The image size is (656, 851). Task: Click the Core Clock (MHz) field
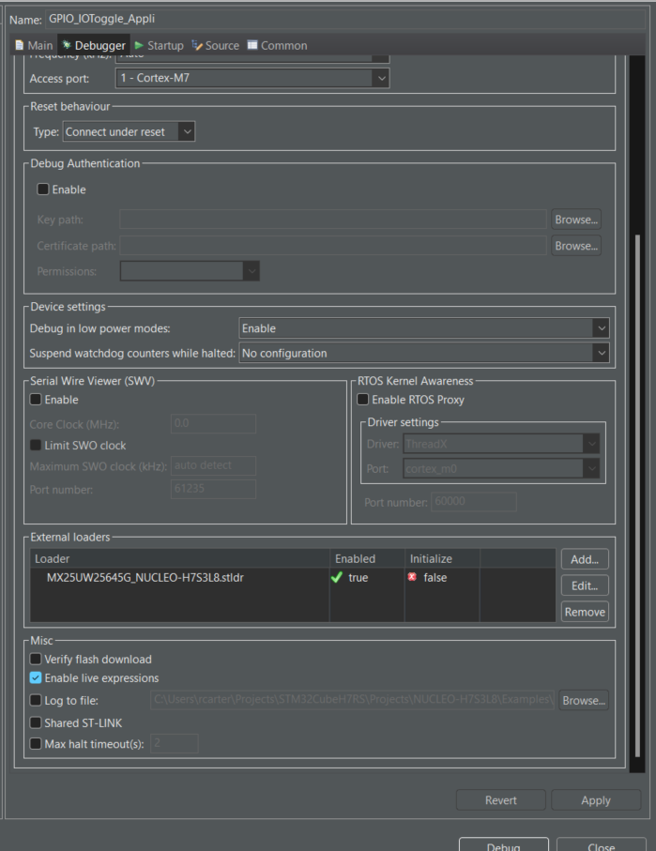213,423
